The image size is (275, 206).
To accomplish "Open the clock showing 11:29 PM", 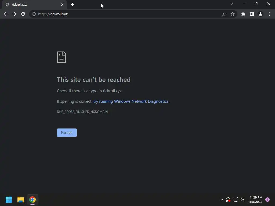I will (x=255, y=200).
